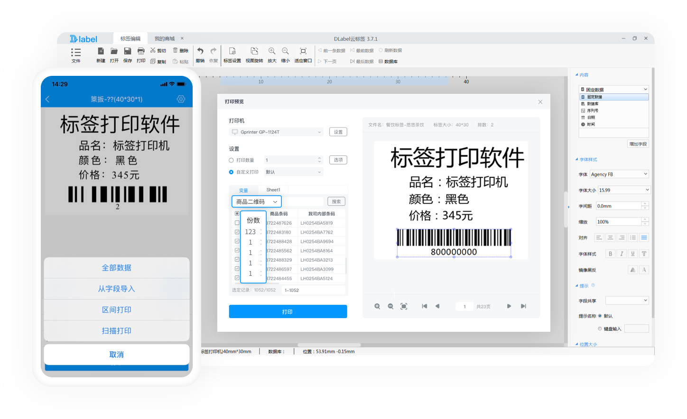Viewport: 687px width, 419px height.
Task: Jump to last preview page
Action: (x=523, y=306)
